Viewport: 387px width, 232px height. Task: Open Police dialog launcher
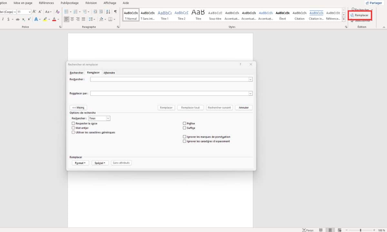tap(60, 27)
